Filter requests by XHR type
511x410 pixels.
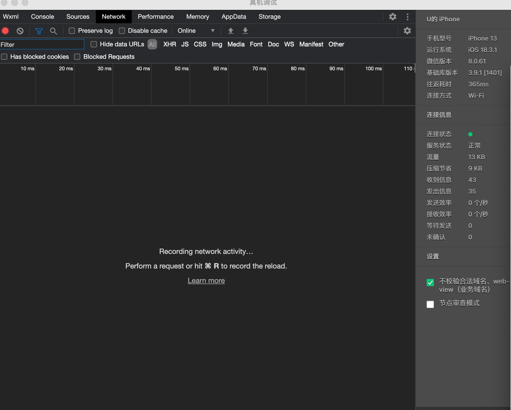tap(170, 44)
